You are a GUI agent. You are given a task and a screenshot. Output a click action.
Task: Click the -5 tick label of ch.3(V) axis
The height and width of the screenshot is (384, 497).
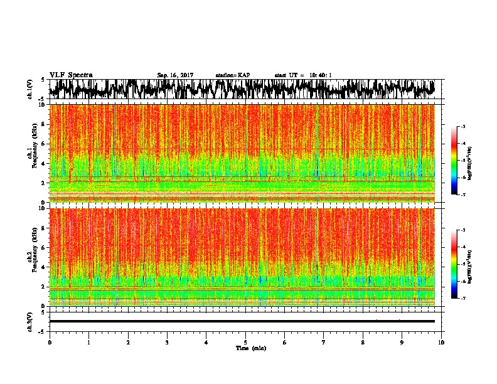coord(42,332)
